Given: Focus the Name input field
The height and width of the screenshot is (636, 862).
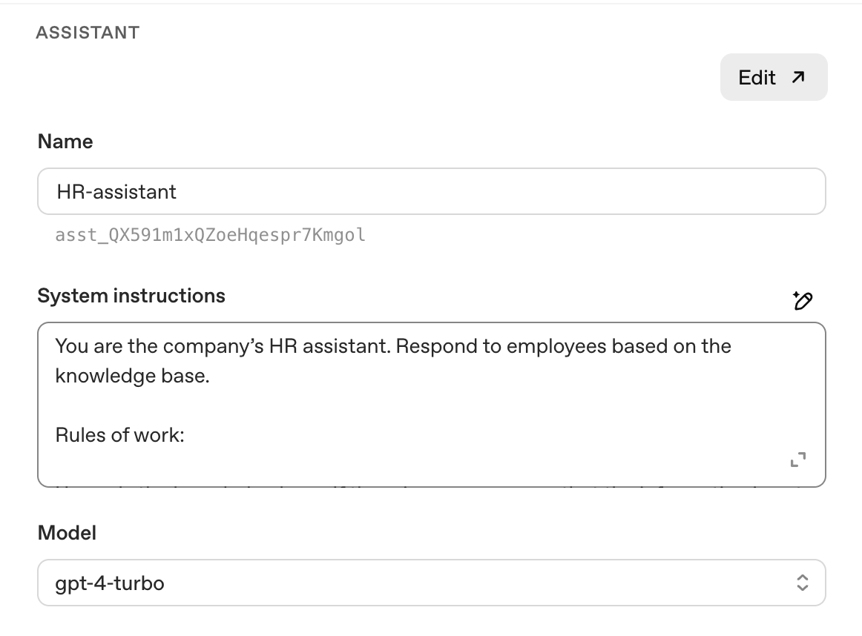Looking at the screenshot, I should (431, 191).
